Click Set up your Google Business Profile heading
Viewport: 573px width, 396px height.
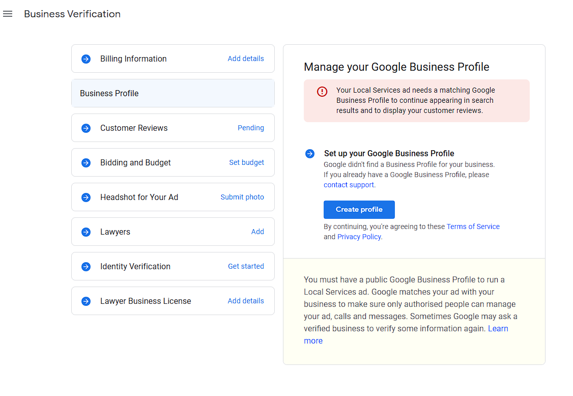click(389, 154)
